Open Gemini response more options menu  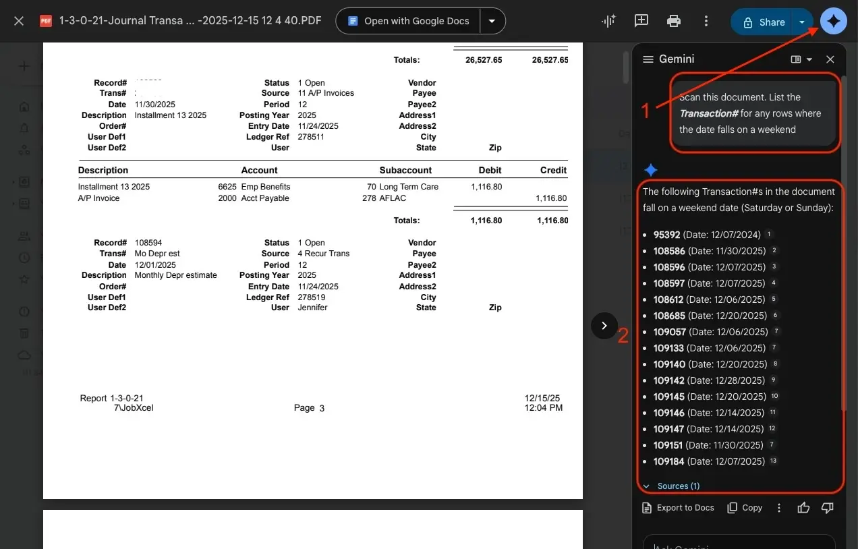[x=779, y=508]
